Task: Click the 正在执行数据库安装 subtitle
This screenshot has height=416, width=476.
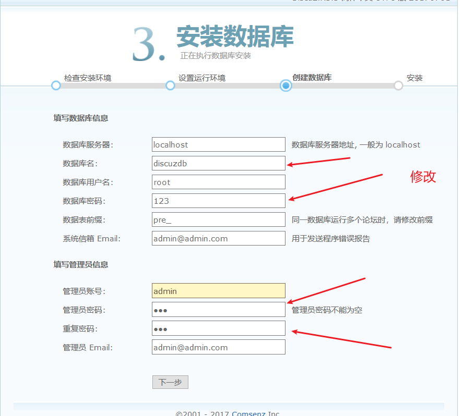Action: point(216,55)
